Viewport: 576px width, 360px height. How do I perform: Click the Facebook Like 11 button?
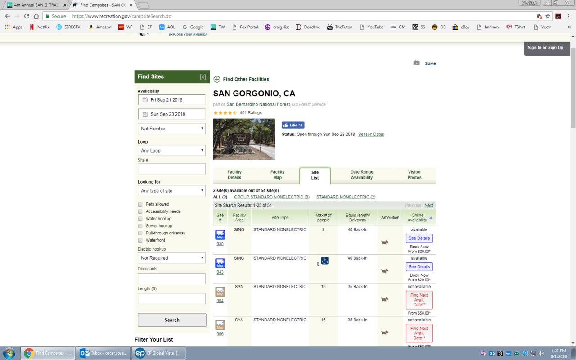coord(293,125)
